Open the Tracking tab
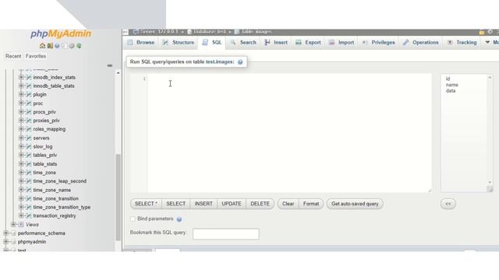 [462, 43]
